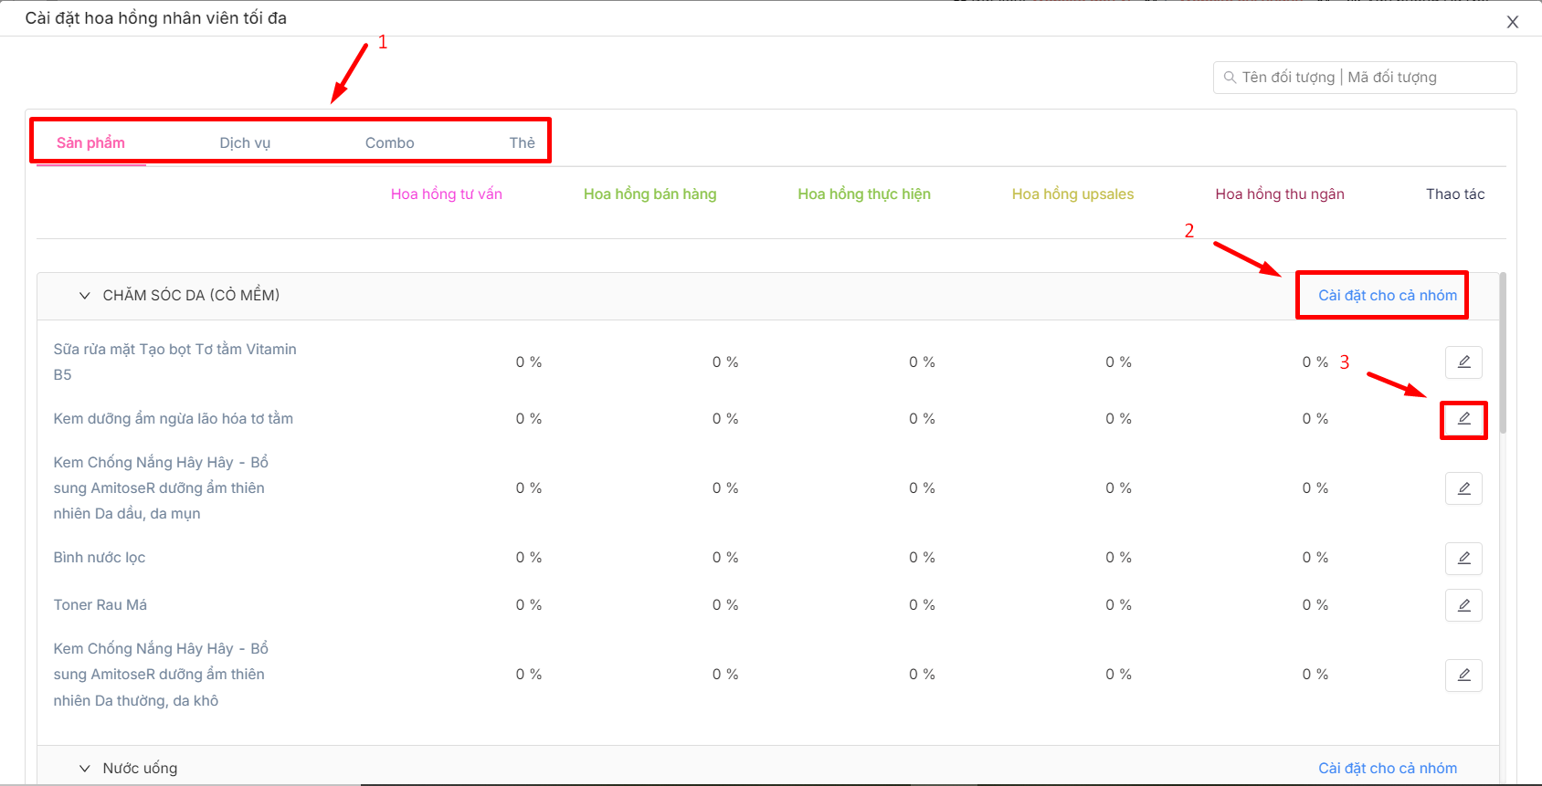Edit commission for Kem dưỡng ẩm ngừa lão hóa
The width and height of the screenshot is (1542, 786).
tap(1463, 419)
